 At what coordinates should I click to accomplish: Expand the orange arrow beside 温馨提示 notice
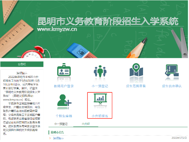coord(50,138)
